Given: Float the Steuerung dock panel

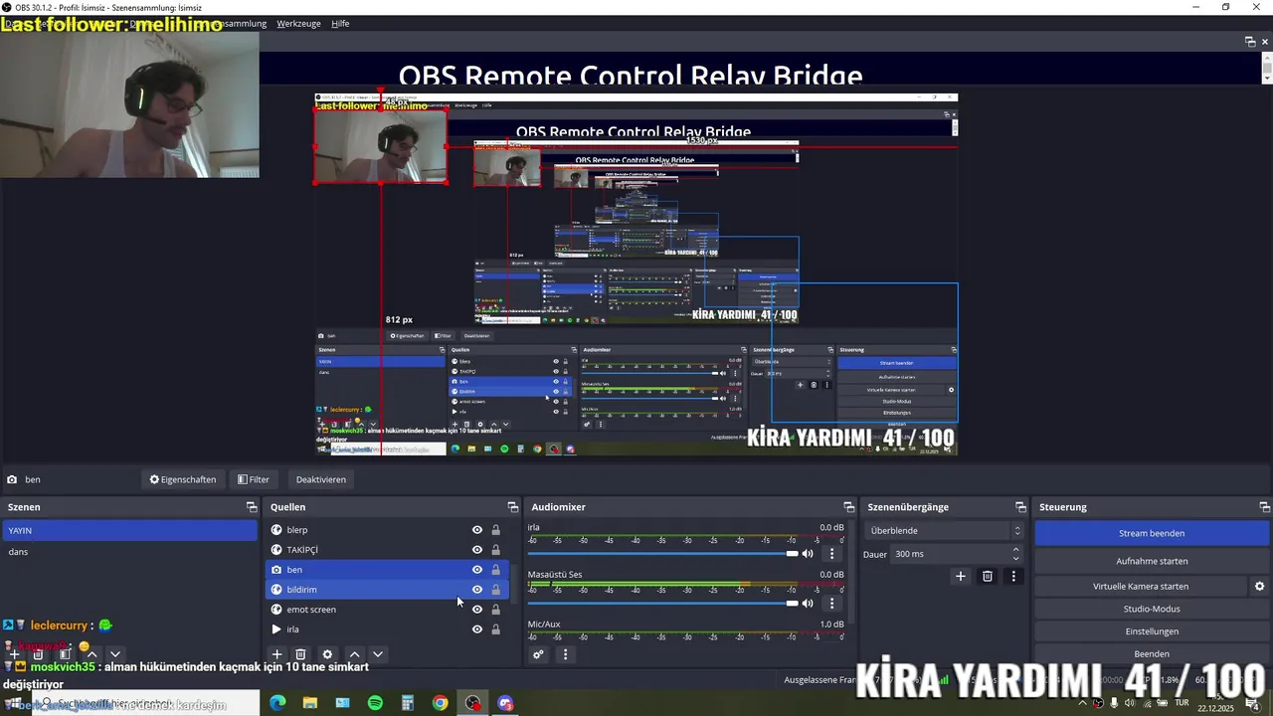Looking at the screenshot, I should [1265, 507].
